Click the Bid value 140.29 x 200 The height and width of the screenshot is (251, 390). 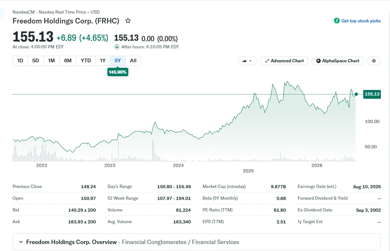(82, 210)
